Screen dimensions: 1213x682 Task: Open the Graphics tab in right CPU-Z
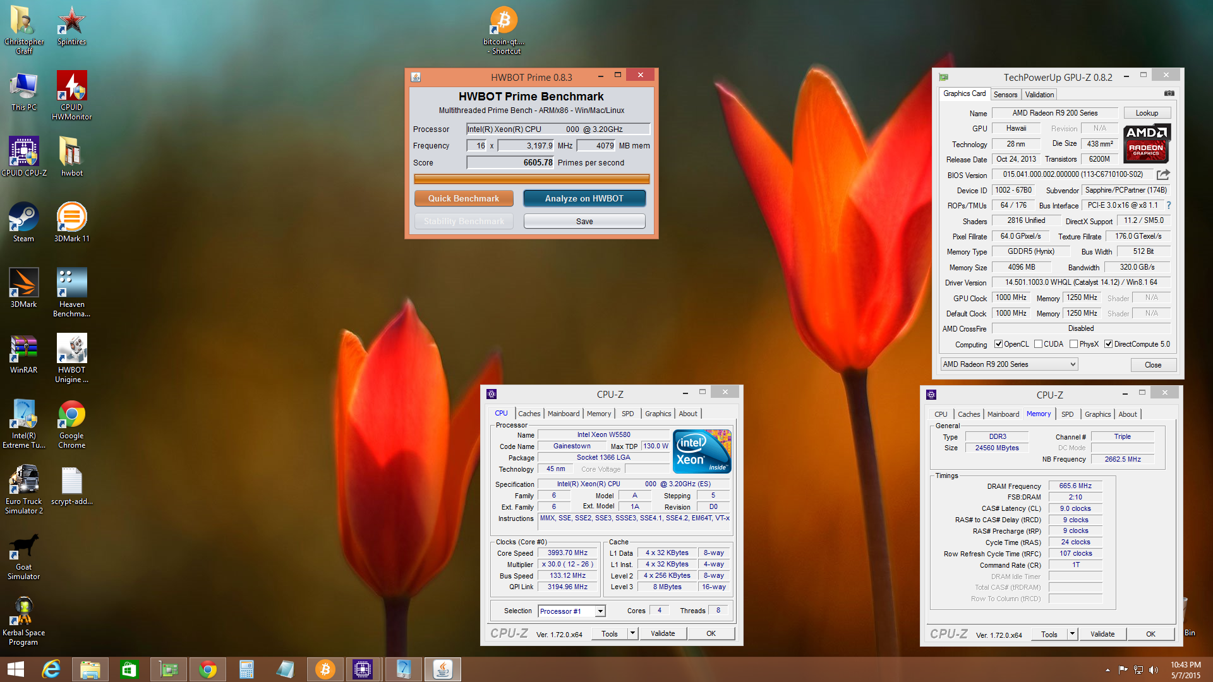(x=1097, y=414)
